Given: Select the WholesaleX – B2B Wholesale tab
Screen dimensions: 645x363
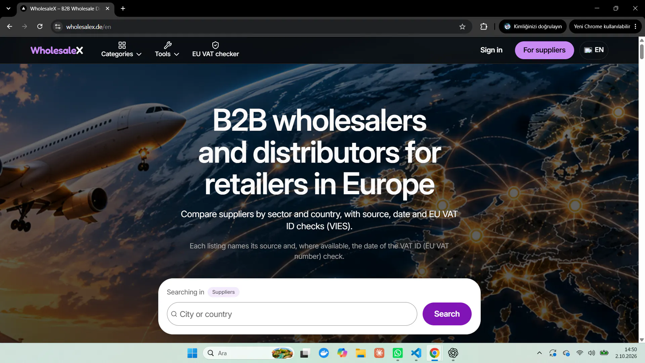Looking at the screenshot, I should coord(65,8).
